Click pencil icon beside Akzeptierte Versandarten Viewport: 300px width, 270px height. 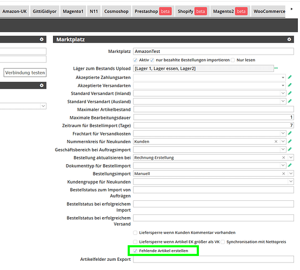[290, 85]
